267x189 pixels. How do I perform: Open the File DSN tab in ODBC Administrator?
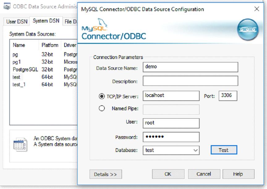pos(70,22)
